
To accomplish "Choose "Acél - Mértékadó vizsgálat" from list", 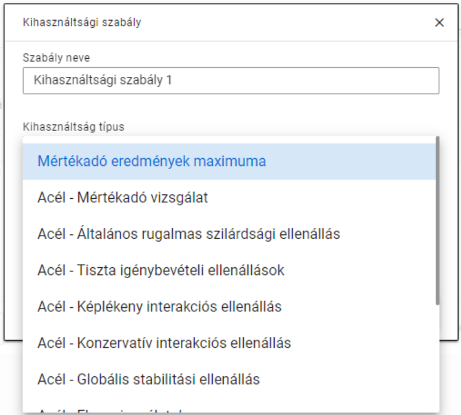I will (x=123, y=198).
